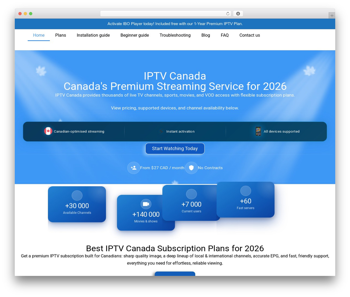Open the Beginner guide page
This screenshot has width=350, height=297.
point(135,35)
